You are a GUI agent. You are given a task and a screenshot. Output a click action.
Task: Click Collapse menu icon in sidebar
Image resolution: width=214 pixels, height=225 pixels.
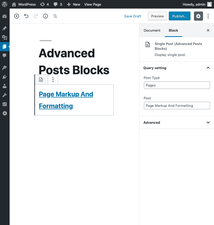pyautogui.click(x=5, y=113)
